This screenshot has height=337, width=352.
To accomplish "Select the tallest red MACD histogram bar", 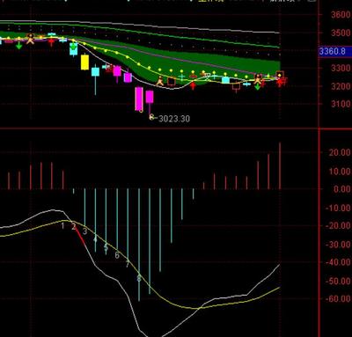I will click(x=280, y=166).
